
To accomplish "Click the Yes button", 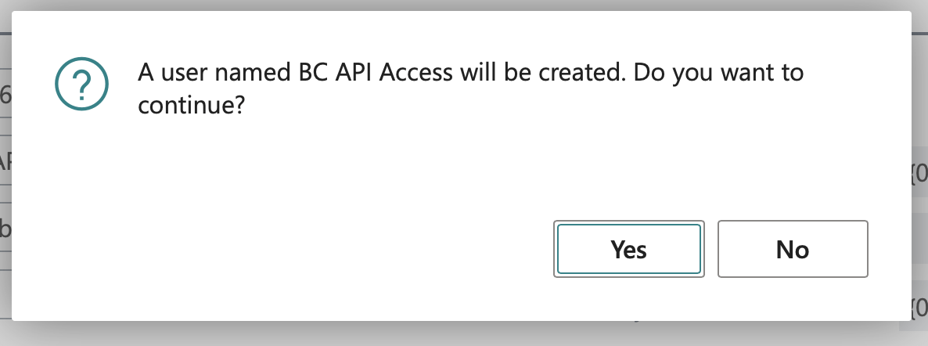I will 628,249.
